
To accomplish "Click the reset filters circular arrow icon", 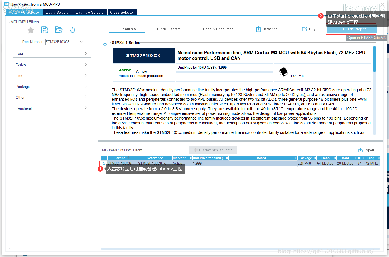I will [x=73, y=30].
